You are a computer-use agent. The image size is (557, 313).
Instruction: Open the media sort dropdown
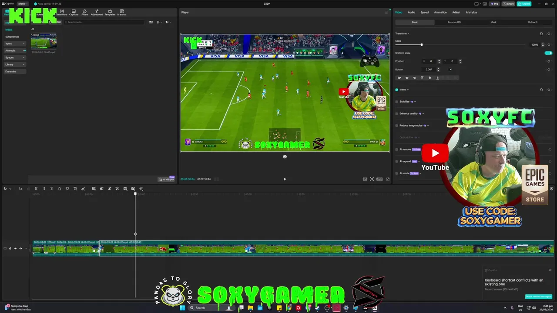click(x=159, y=22)
